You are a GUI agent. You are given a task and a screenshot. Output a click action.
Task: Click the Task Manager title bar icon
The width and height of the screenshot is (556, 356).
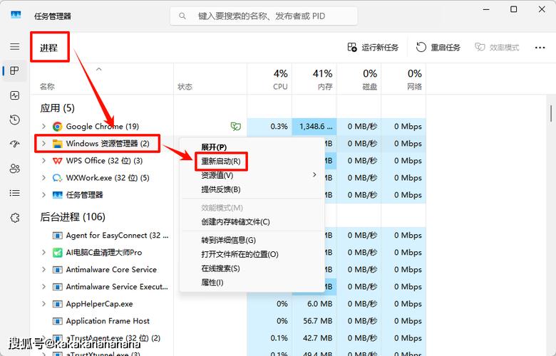16,15
